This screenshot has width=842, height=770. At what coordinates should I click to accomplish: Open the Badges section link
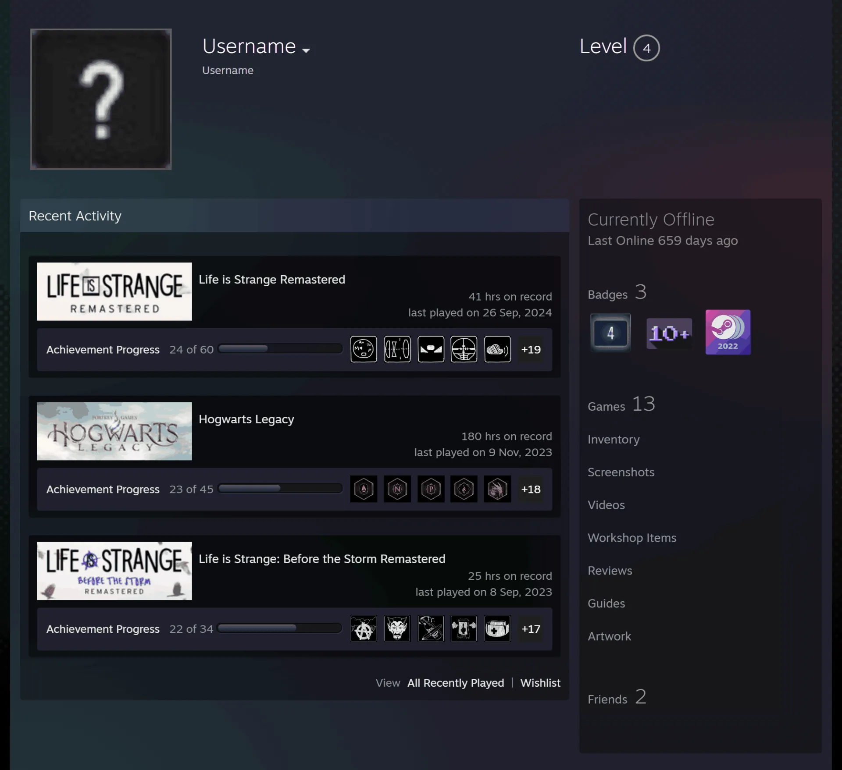click(617, 292)
